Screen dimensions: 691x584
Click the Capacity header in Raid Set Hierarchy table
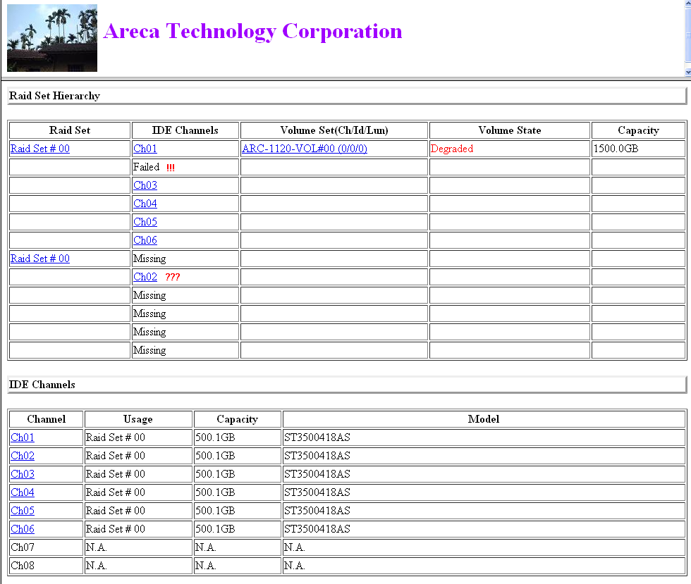coord(638,130)
